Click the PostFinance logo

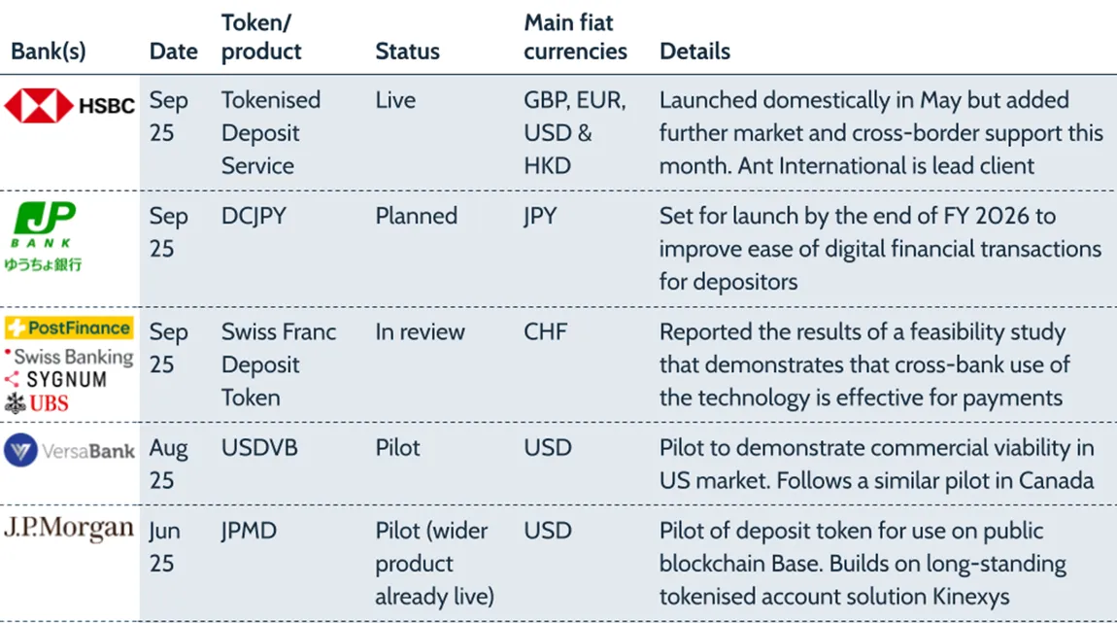click(x=69, y=329)
